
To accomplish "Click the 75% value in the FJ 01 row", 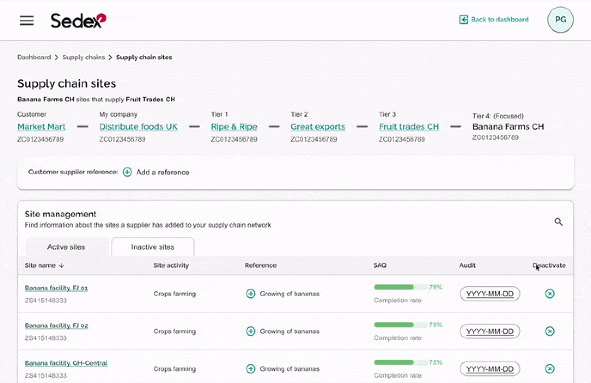I will (x=436, y=287).
